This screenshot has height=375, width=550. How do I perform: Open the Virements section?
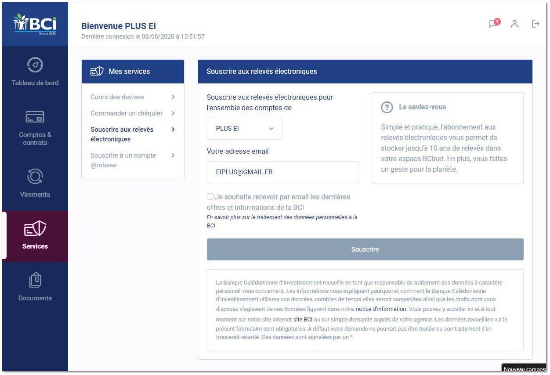point(35,183)
